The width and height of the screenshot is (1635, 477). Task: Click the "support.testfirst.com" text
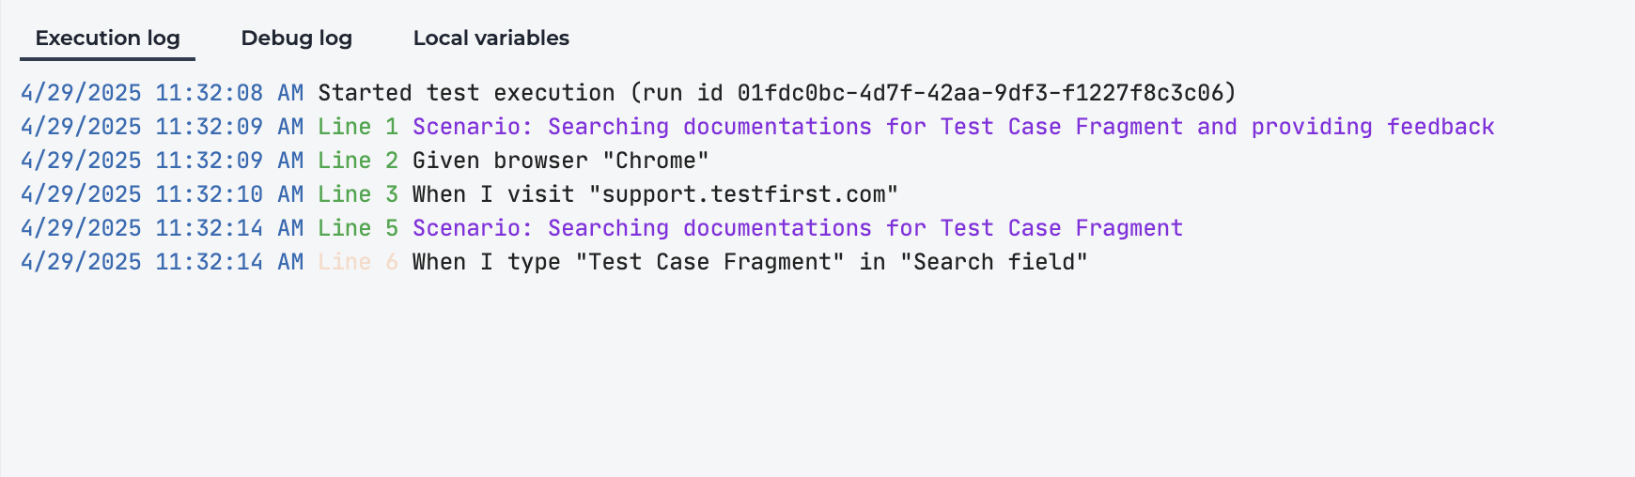[x=743, y=194]
